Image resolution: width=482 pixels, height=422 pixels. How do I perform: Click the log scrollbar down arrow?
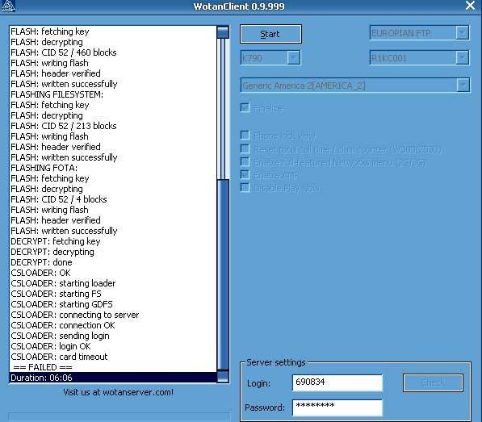(x=223, y=377)
